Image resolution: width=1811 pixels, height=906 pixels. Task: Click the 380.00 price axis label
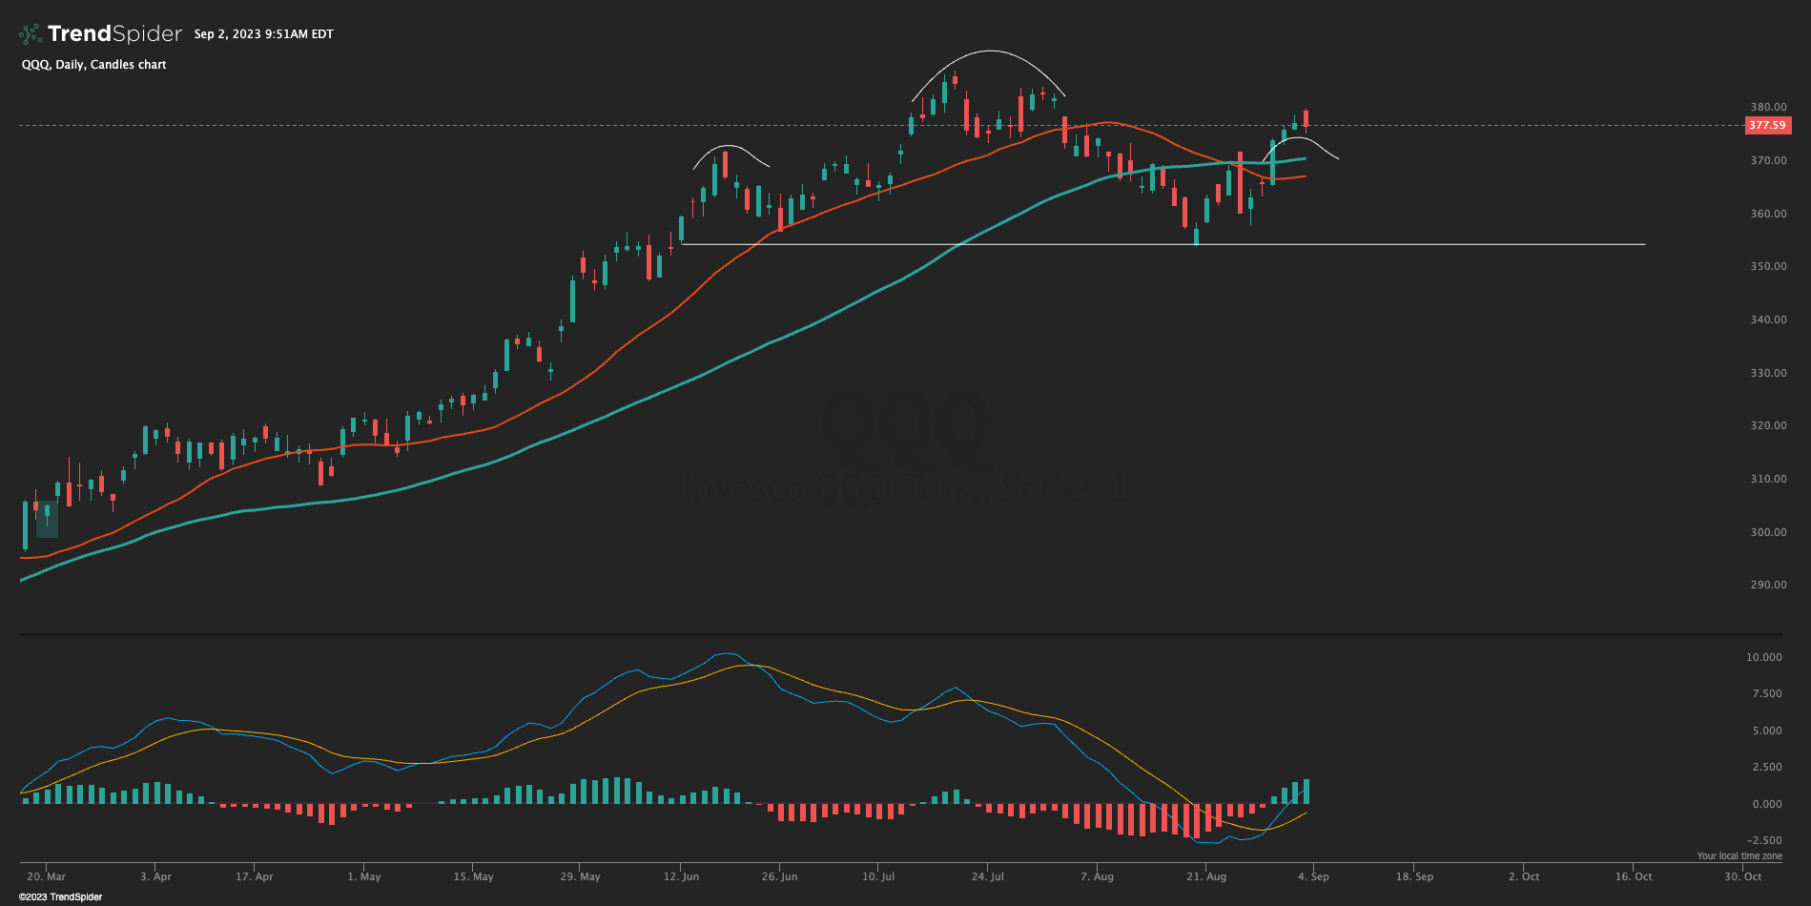[1768, 108]
